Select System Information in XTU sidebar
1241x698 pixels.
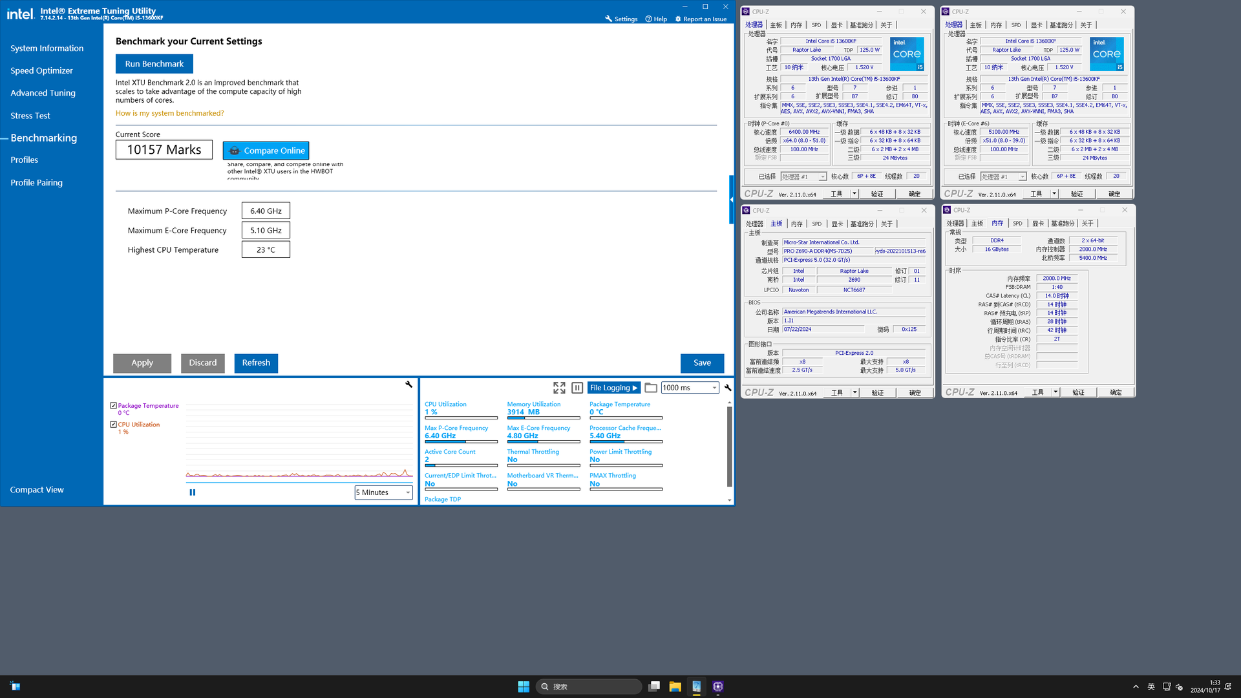pyautogui.click(x=47, y=48)
